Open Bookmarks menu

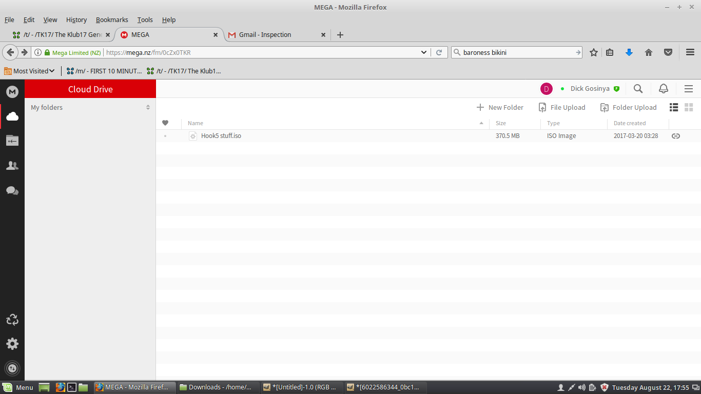pos(112,19)
